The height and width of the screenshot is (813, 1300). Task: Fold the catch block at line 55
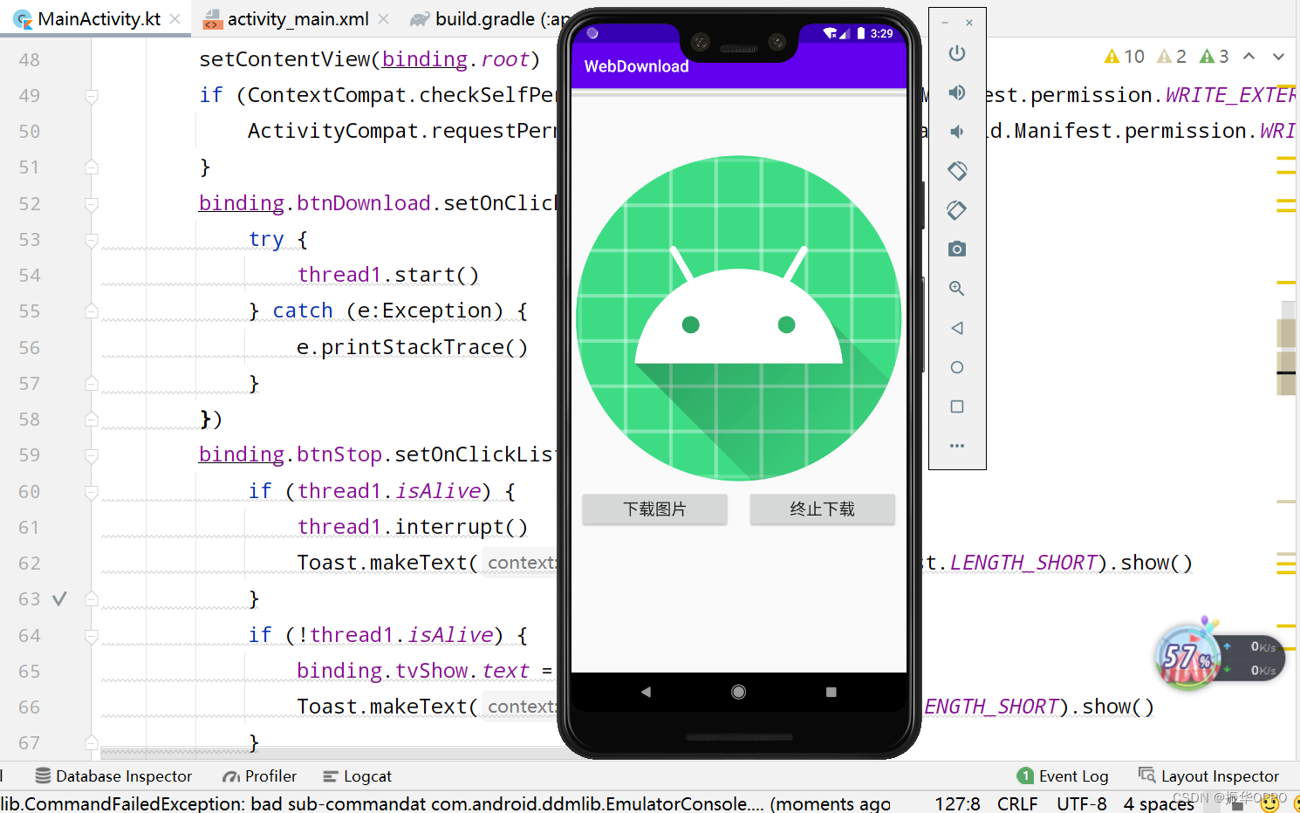[92, 311]
